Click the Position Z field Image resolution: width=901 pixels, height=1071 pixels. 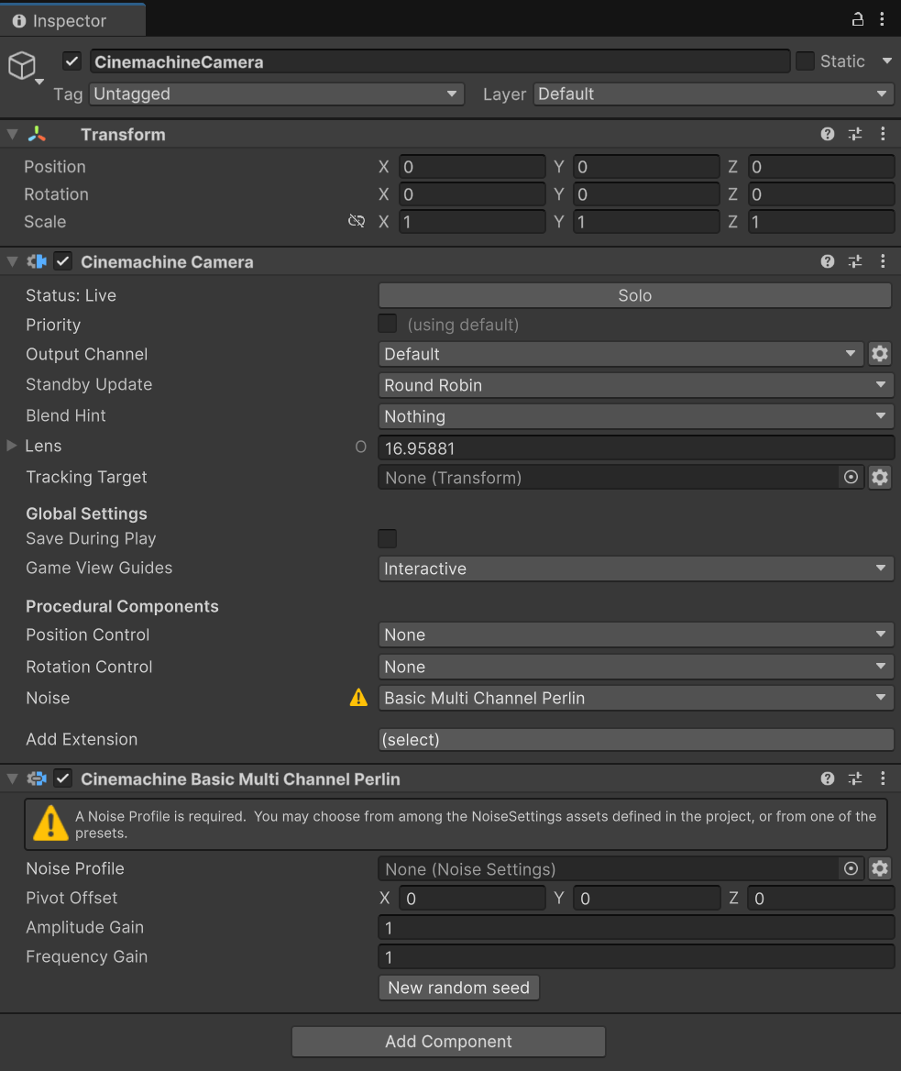[821, 167]
